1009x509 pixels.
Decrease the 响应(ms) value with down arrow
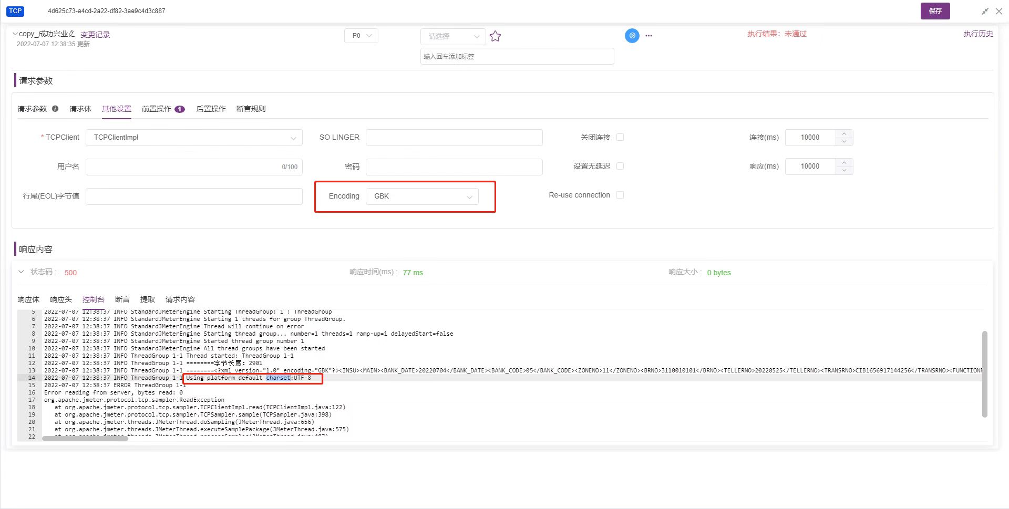pos(844,170)
